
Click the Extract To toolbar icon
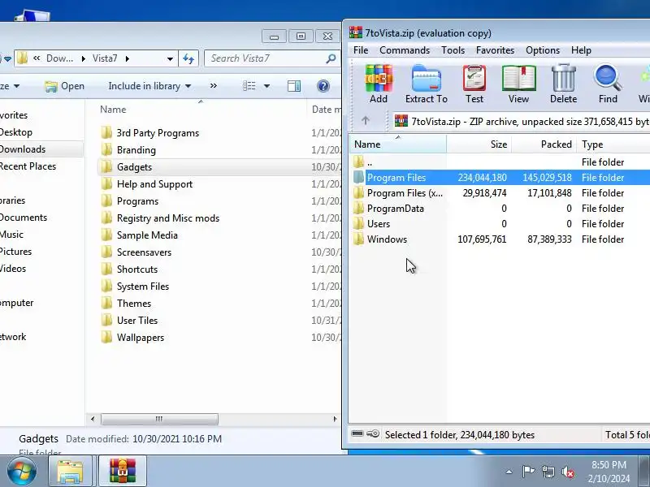426,78
